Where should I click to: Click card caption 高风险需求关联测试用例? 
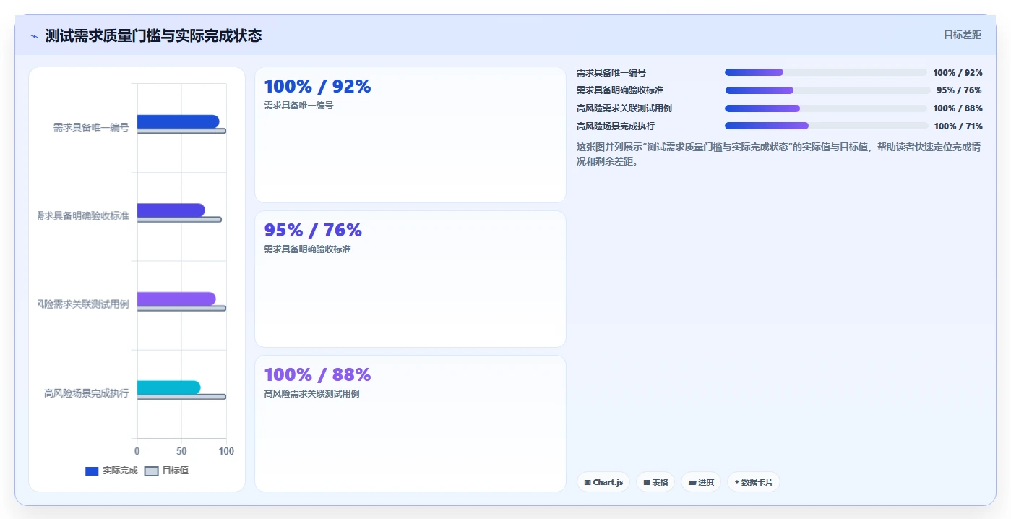click(x=311, y=394)
